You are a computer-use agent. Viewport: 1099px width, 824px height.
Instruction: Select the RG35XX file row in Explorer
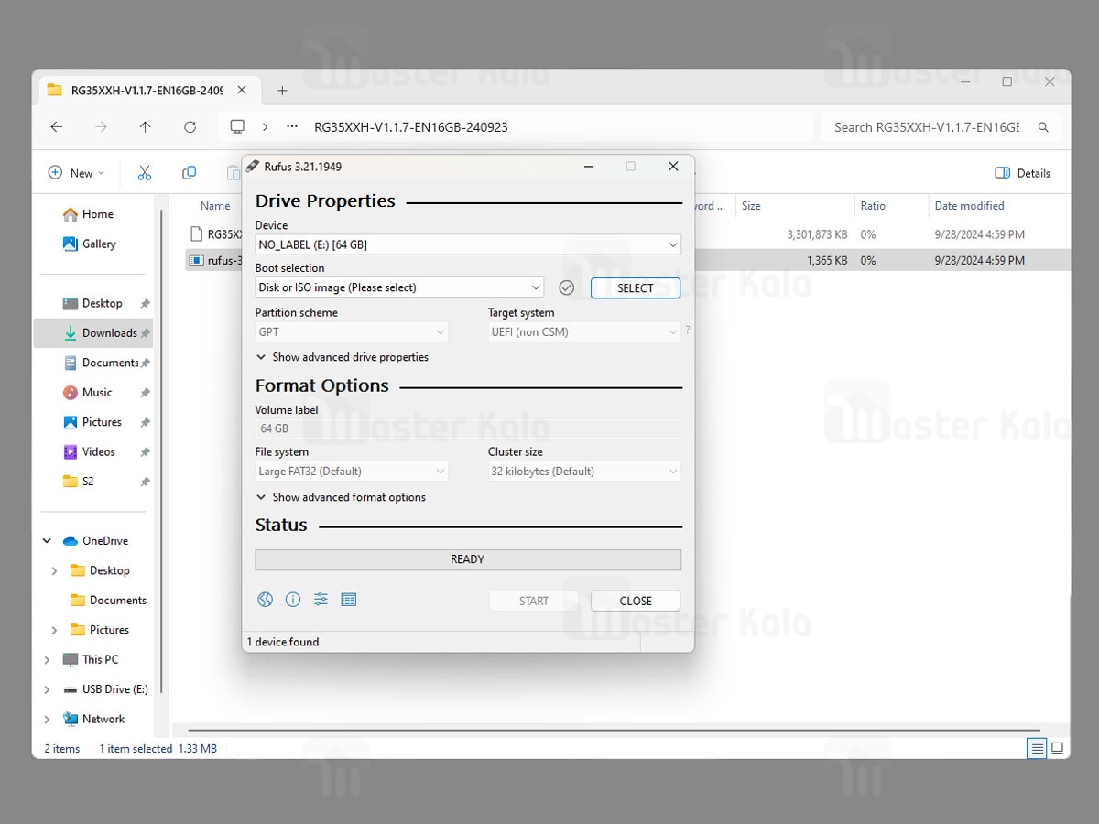(x=627, y=234)
